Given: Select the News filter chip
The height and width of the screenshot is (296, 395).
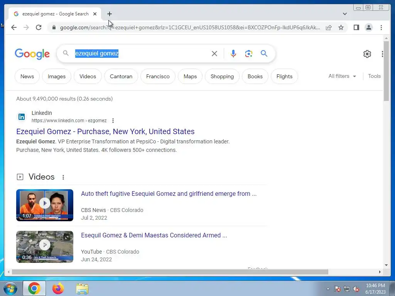Looking at the screenshot, I should click(x=27, y=76).
